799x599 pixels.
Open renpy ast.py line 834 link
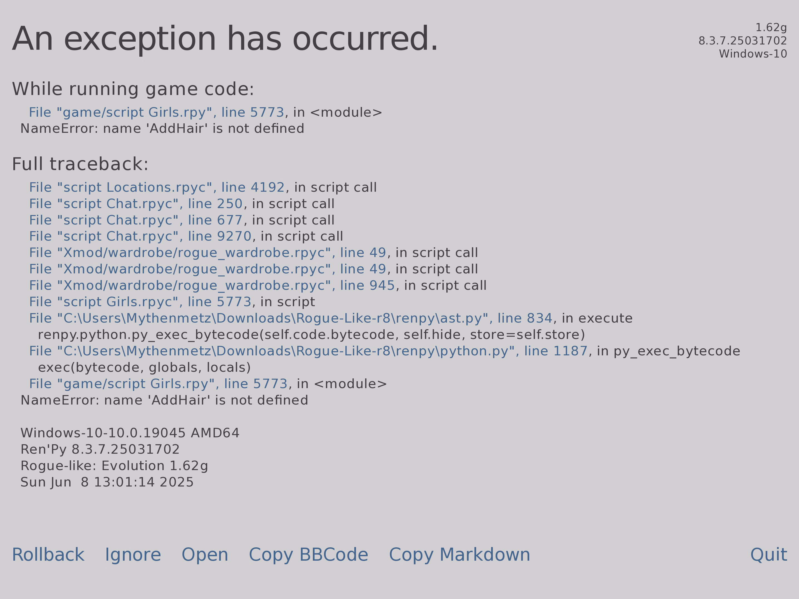click(x=291, y=318)
